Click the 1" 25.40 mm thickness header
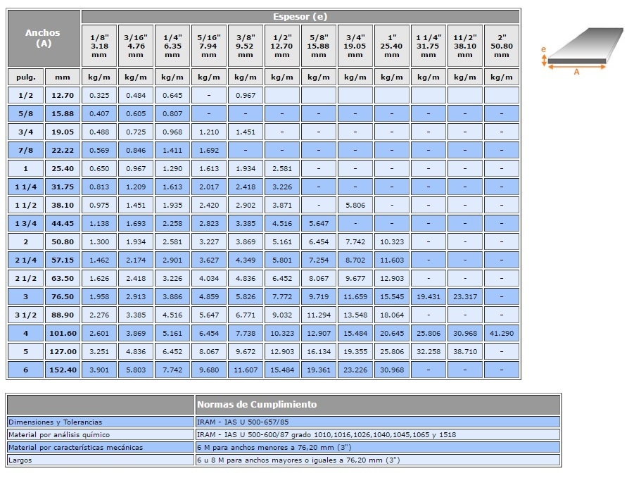The image size is (641, 478). click(x=392, y=46)
